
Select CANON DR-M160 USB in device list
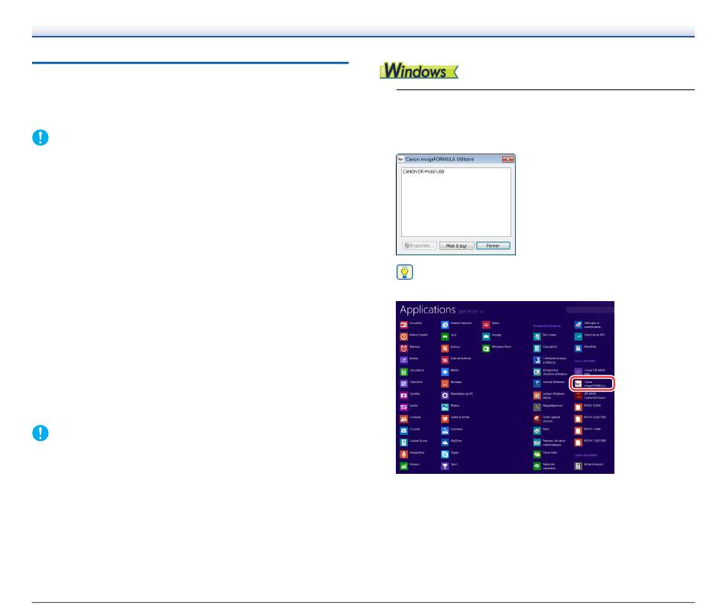click(x=423, y=172)
